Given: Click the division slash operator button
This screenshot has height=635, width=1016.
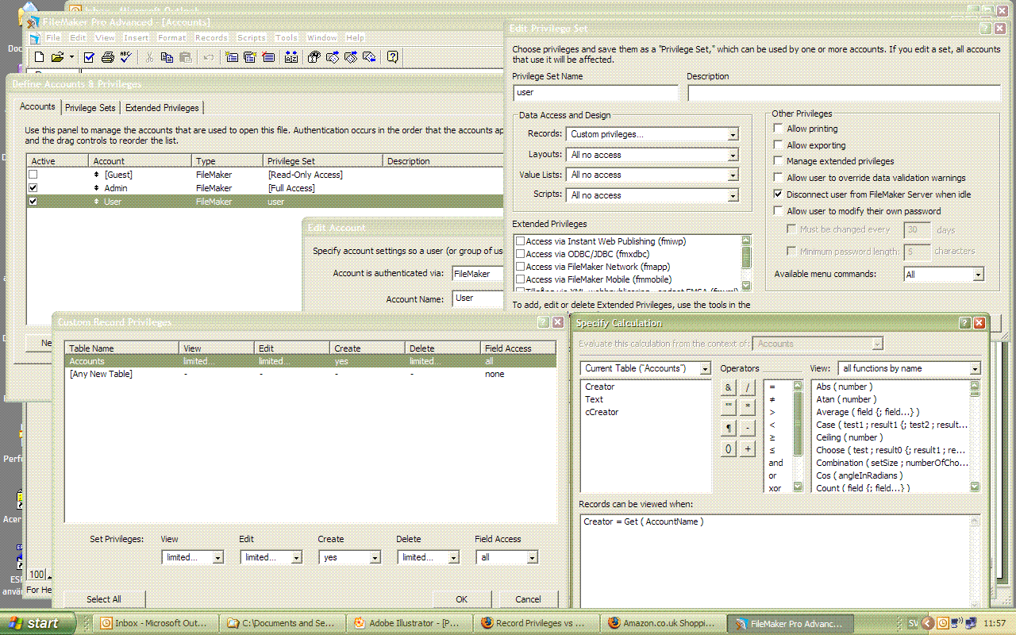Looking at the screenshot, I should pyautogui.click(x=748, y=387).
